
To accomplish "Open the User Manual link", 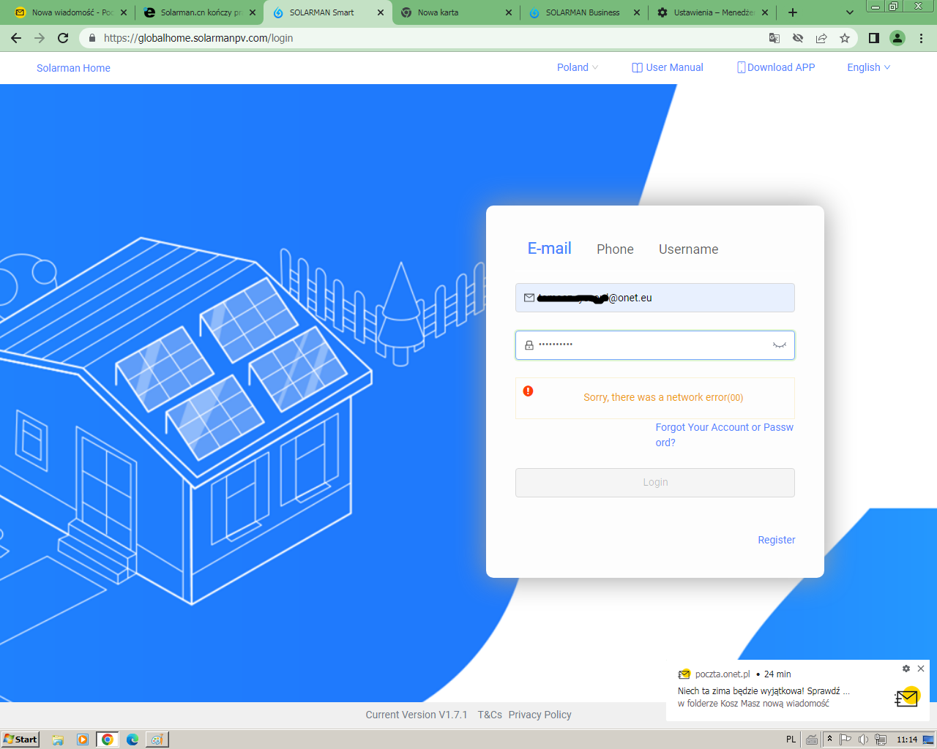I will (668, 67).
